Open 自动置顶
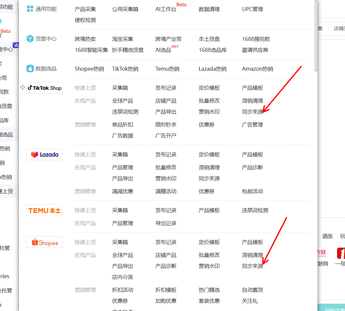The width and height of the screenshot is (345, 311). (x=252, y=290)
